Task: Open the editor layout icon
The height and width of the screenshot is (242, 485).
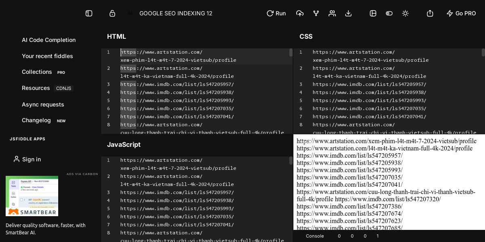Action: point(373,13)
